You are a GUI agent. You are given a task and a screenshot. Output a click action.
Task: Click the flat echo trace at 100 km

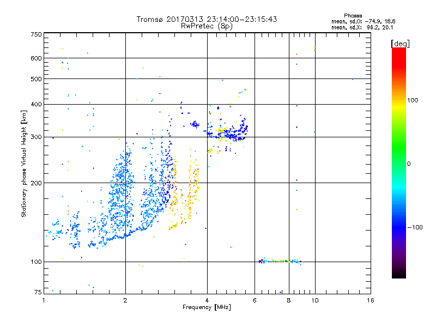coord(281,261)
